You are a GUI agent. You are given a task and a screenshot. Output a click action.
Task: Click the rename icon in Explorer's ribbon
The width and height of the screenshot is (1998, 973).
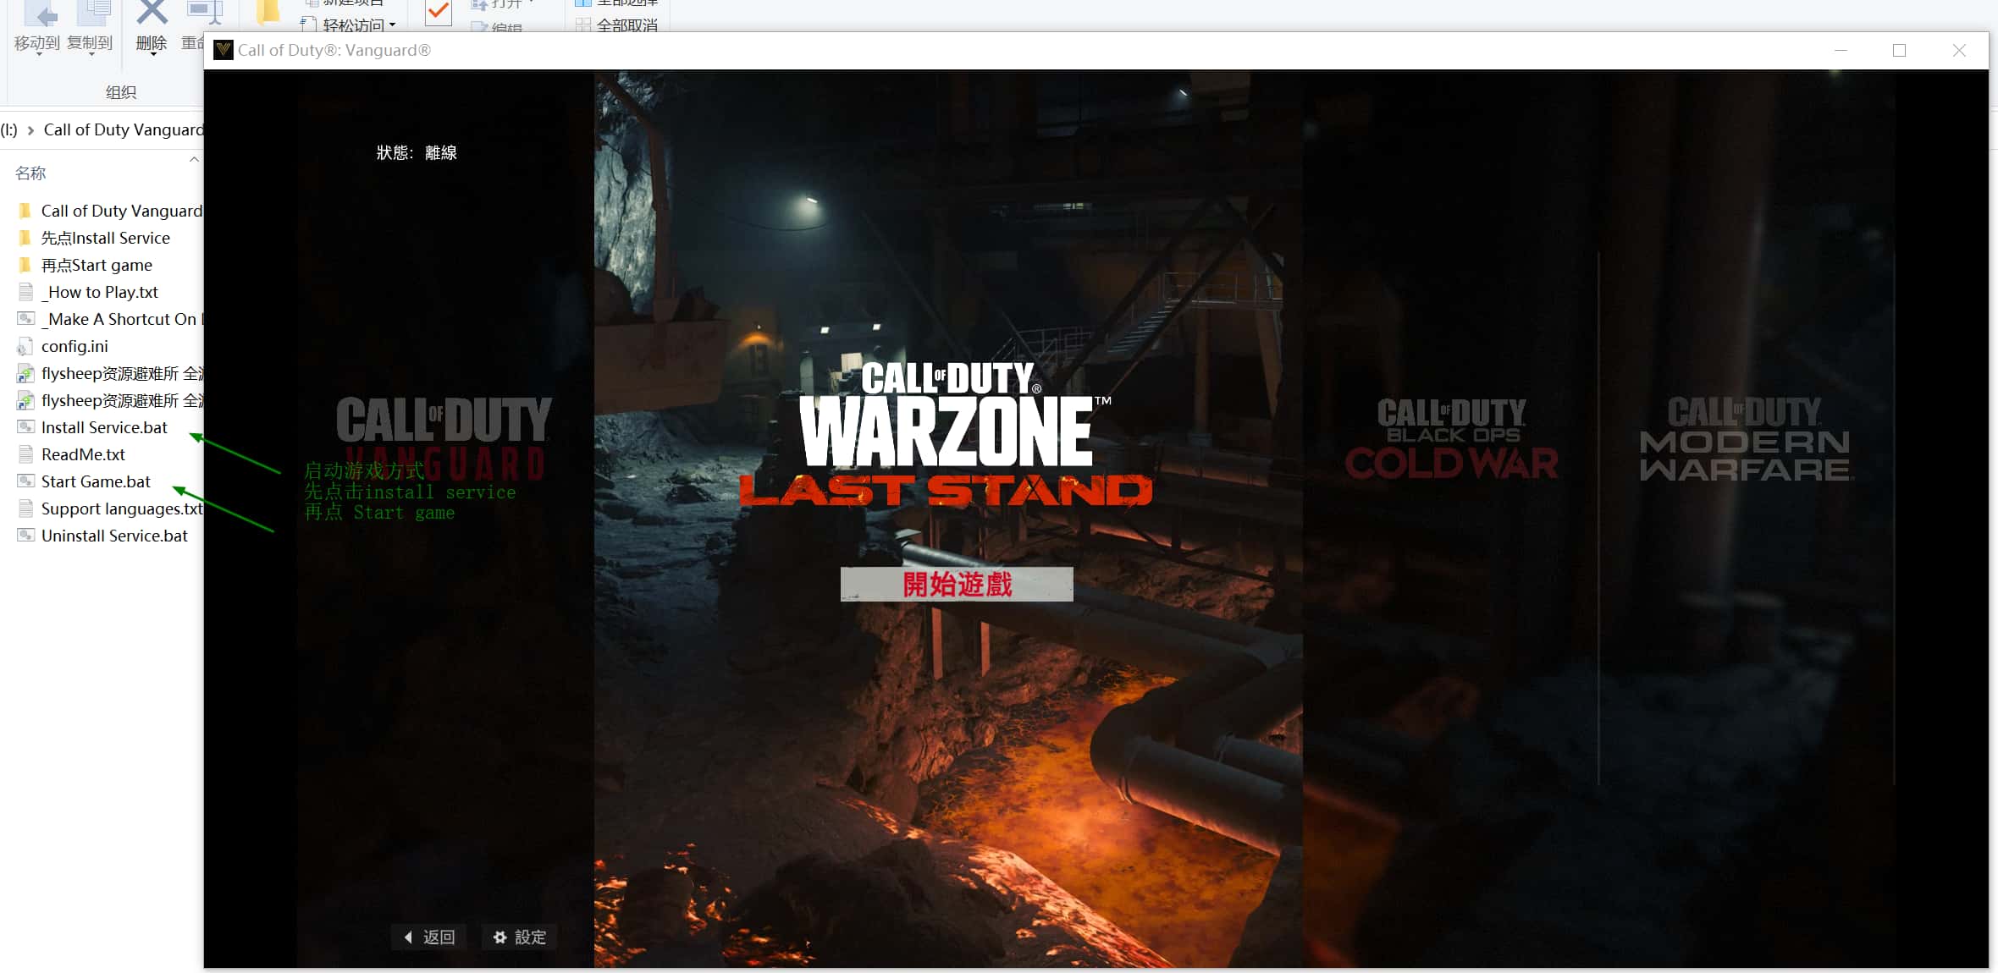pyautogui.click(x=204, y=14)
